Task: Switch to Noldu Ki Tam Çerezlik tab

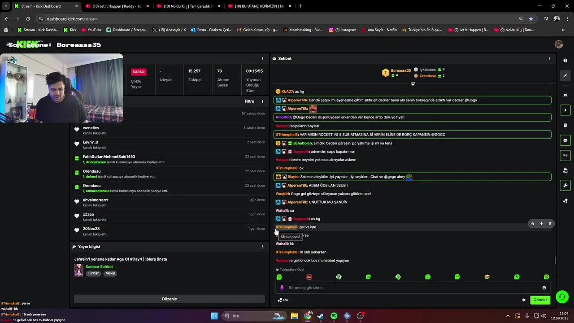Action: [x=188, y=6]
